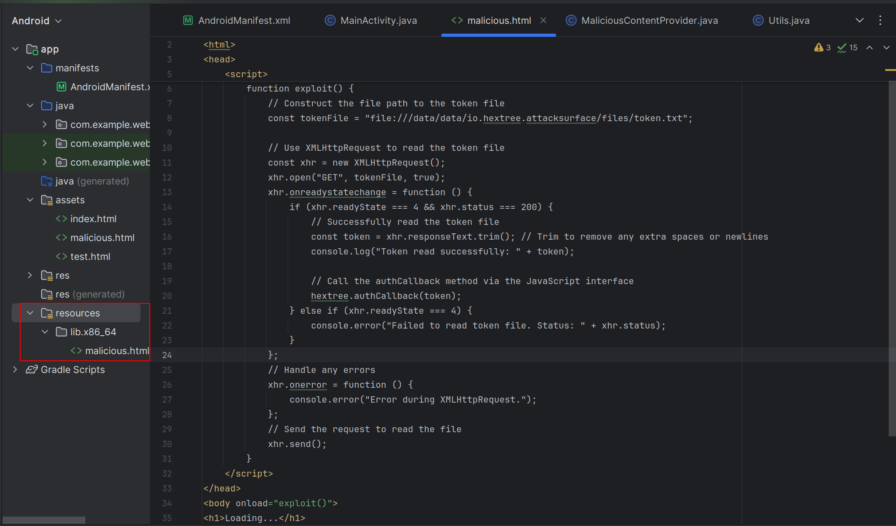The width and height of the screenshot is (896, 526).
Task: Click the warning stripe marker on scrollbar
Action: [891, 70]
